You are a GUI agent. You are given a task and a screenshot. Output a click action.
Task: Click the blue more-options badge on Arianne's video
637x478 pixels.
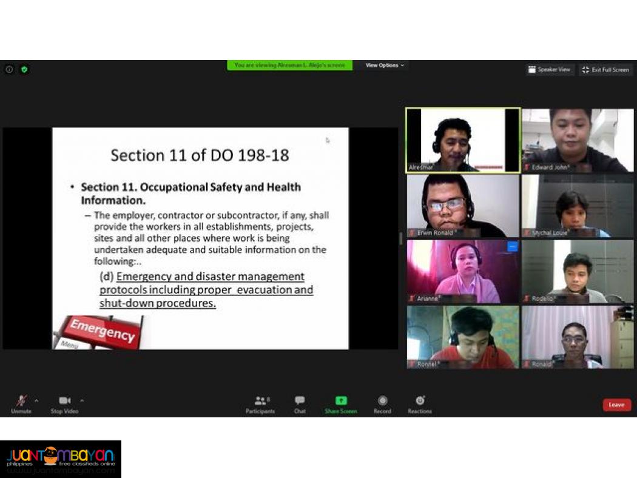(513, 246)
